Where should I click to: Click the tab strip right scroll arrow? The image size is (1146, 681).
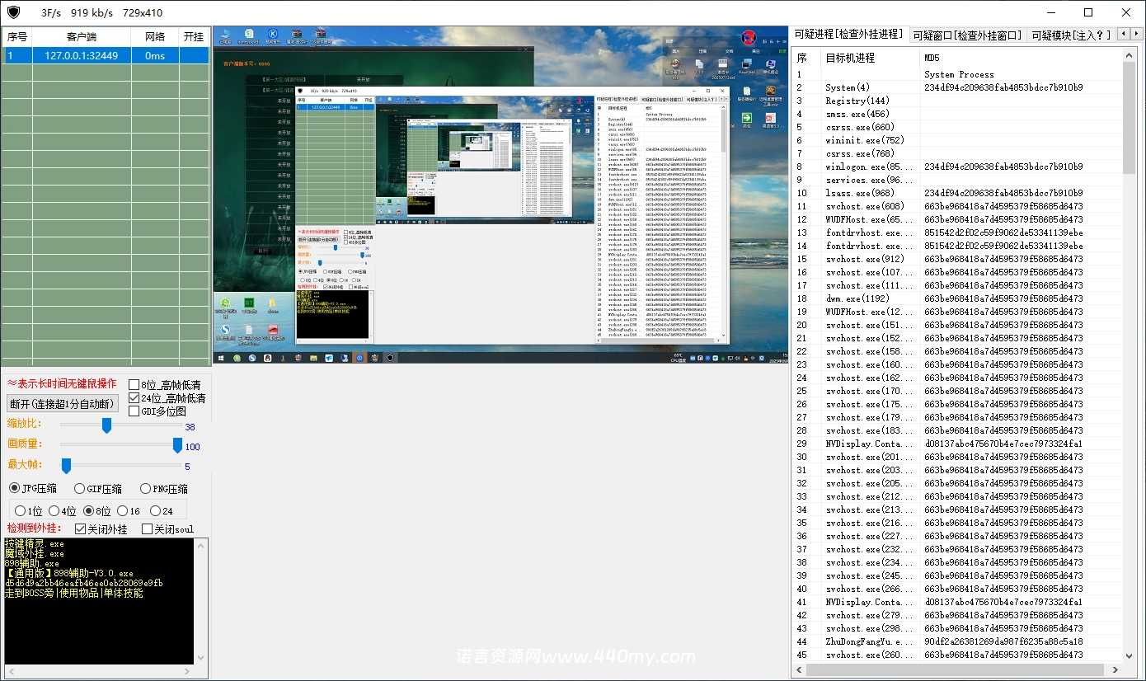[1136, 34]
